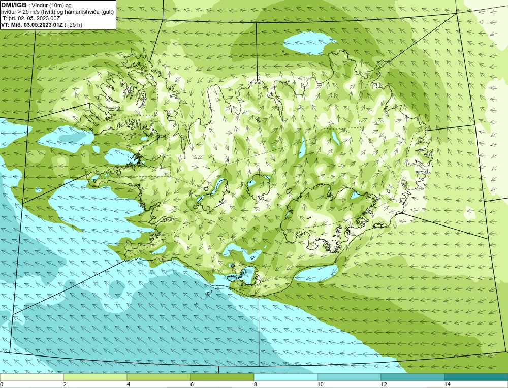Click the 8-10 m/s light cyan legend swatch

tap(285, 377)
